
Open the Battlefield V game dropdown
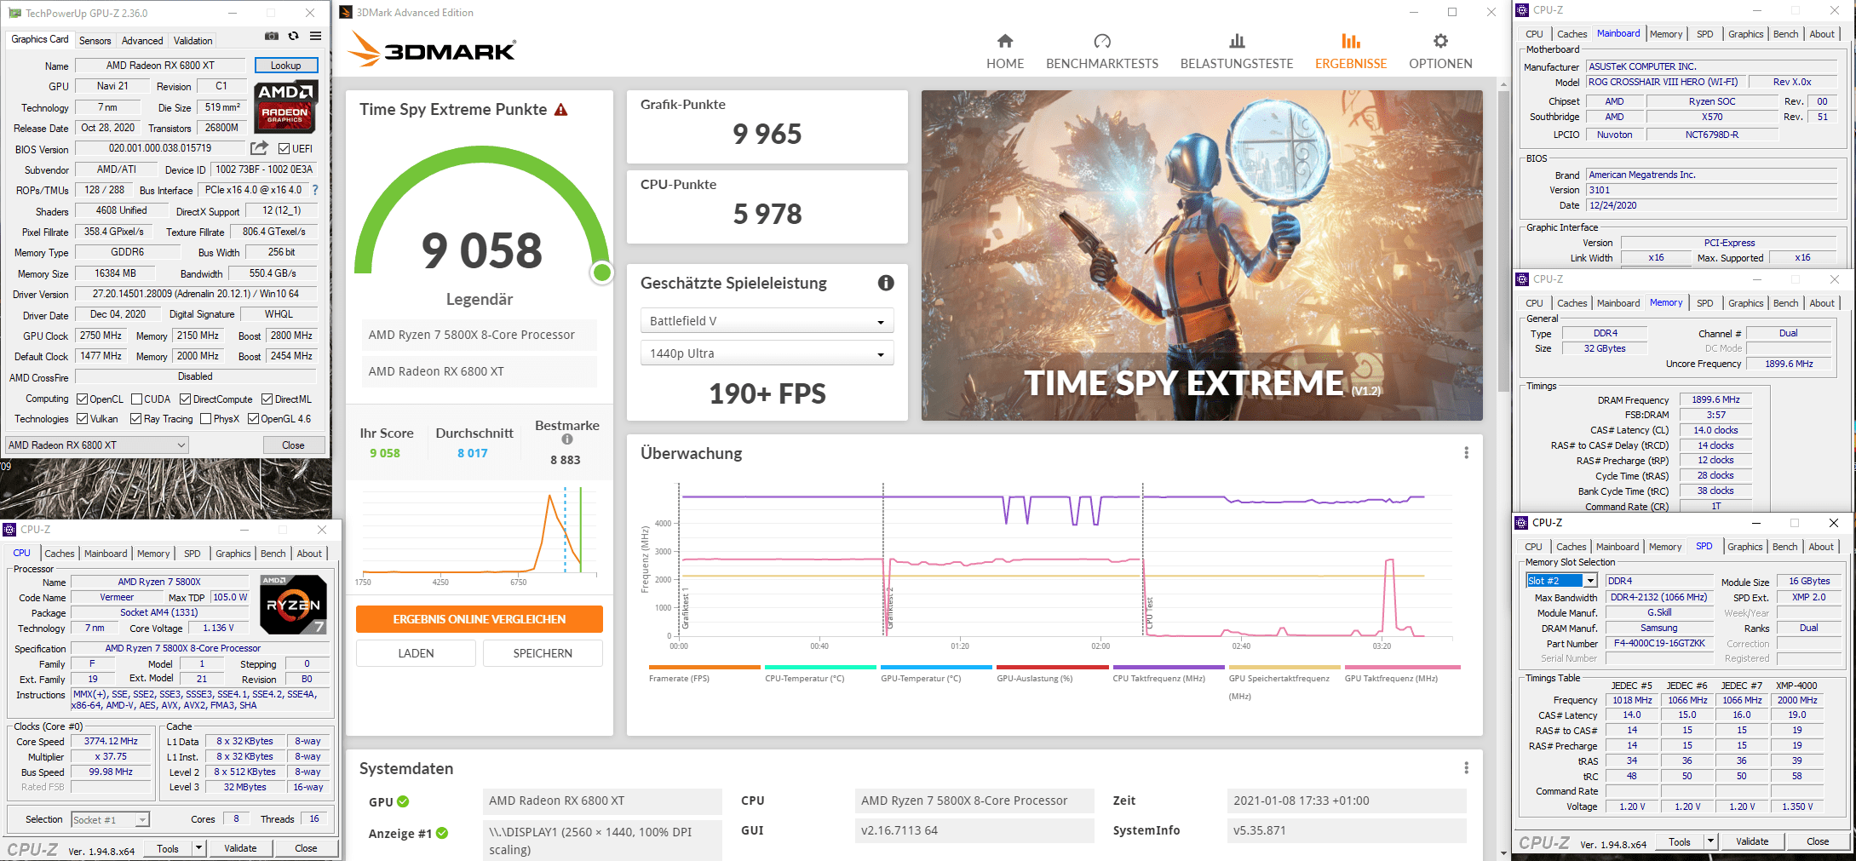pos(767,321)
